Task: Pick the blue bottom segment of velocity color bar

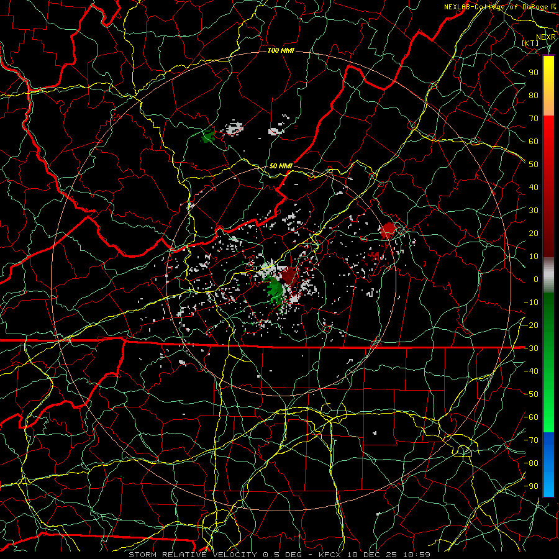Action: [x=548, y=464]
